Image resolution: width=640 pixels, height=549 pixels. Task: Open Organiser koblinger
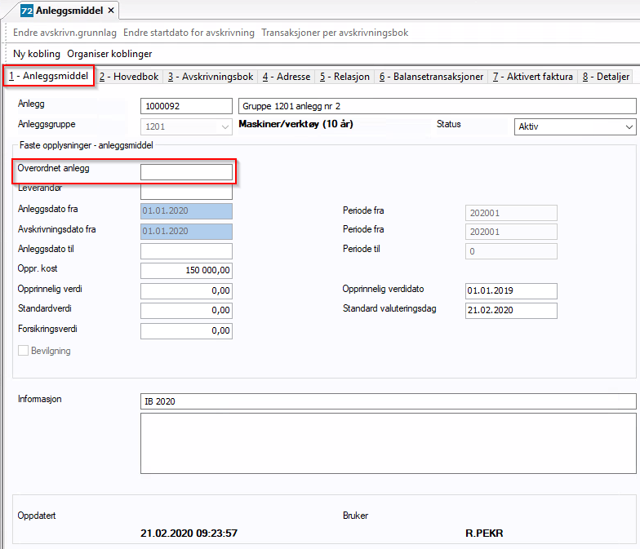point(109,54)
